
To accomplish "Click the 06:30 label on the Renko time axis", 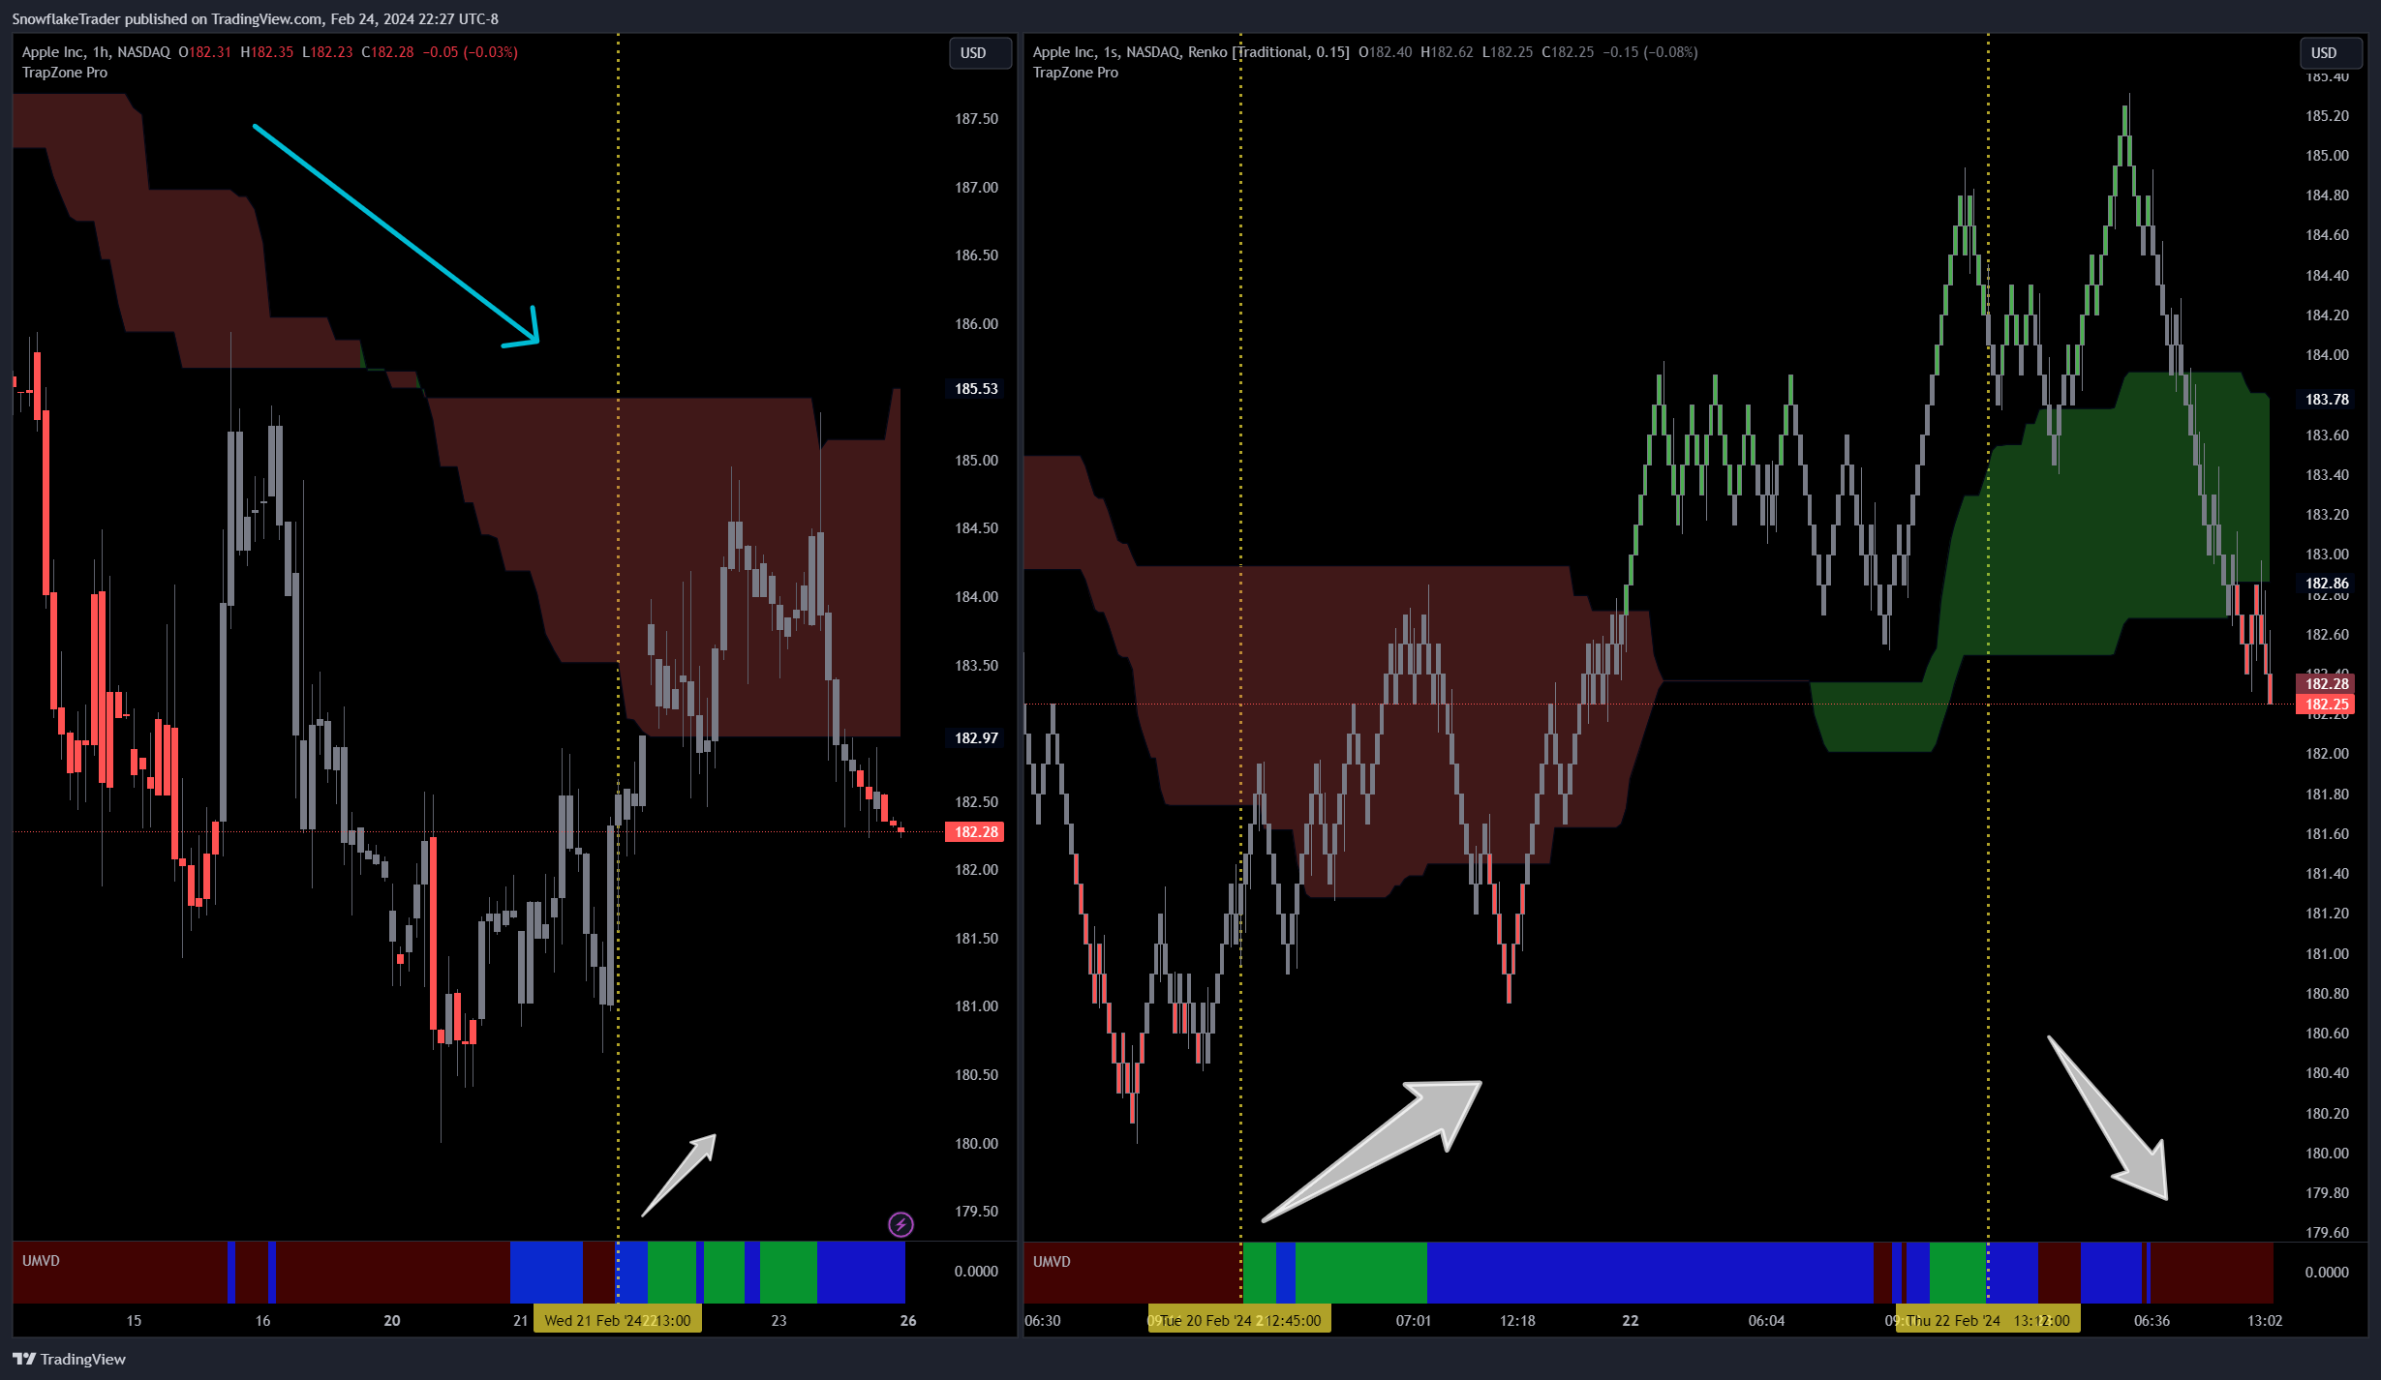I will [x=1043, y=1320].
